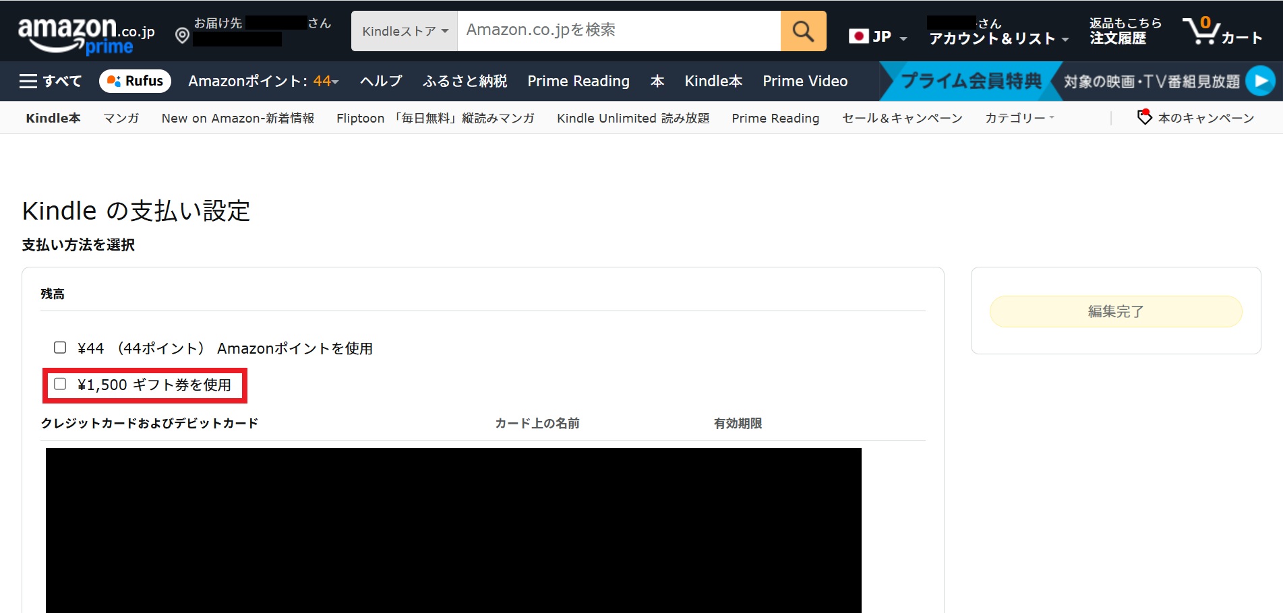1283x613 pixels.
Task: Check the ¥1,500 ギフト券を使用 box
Action: click(60, 384)
